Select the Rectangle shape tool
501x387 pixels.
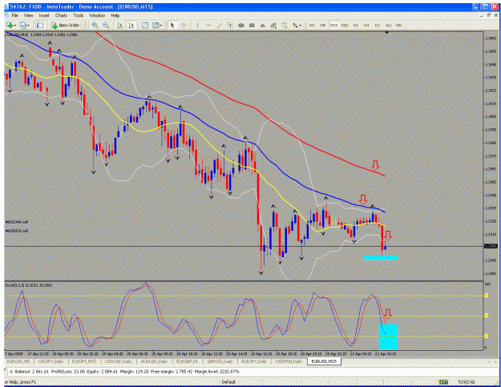pos(252,25)
